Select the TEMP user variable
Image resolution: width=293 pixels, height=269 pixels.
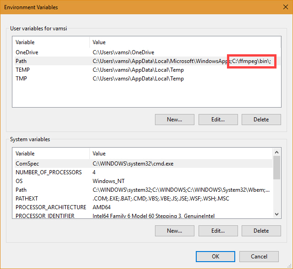[147, 70]
